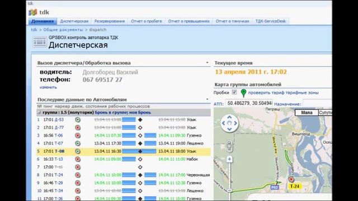Click the Т-24 yellow label on the map

295,186
